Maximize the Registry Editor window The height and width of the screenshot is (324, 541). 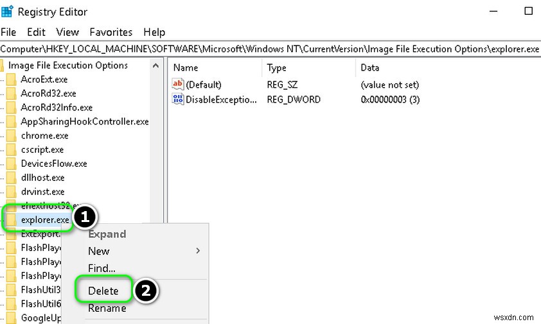pyautogui.click(x=529, y=12)
